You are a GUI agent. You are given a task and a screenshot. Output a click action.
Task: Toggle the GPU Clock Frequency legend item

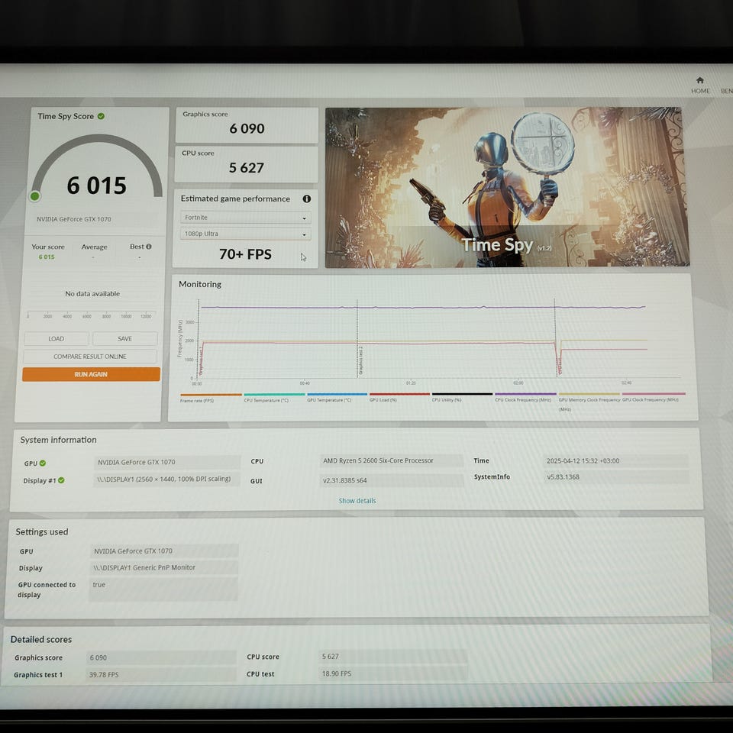(x=653, y=397)
